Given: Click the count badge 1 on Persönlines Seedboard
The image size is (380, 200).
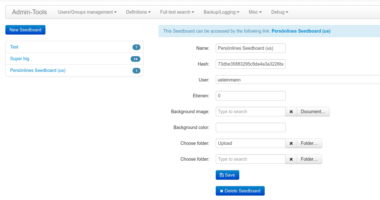Looking at the screenshot, I should (x=136, y=71).
